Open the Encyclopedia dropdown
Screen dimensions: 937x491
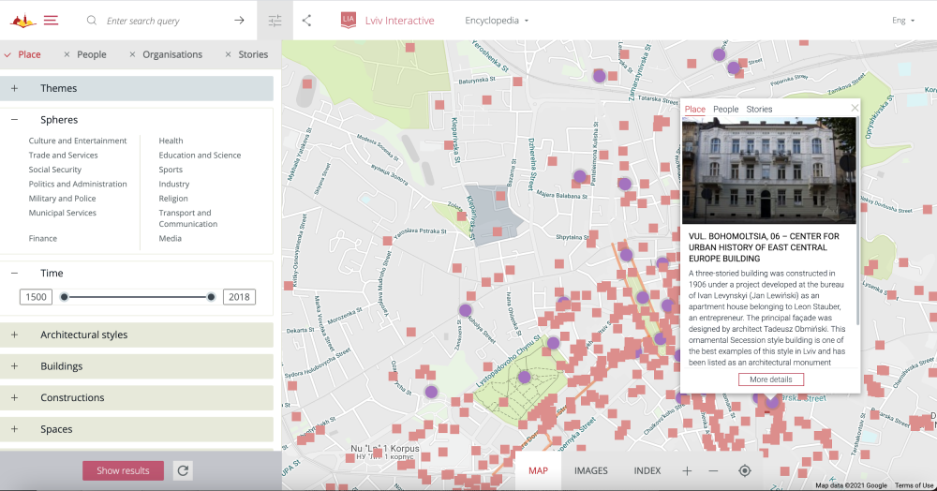click(497, 21)
